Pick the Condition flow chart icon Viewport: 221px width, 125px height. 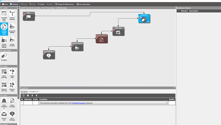4,57
